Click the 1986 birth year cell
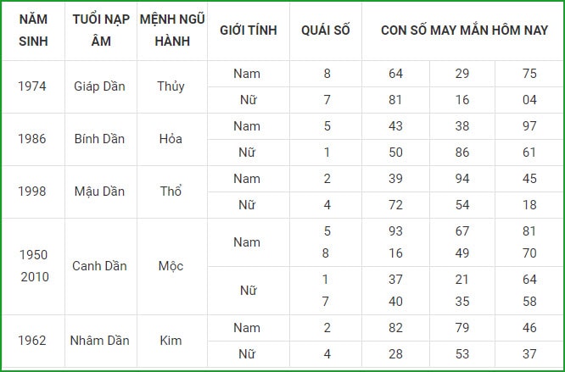The height and width of the screenshot is (372, 565). 32,139
